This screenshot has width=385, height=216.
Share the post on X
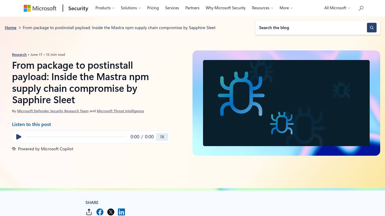(111, 212)
